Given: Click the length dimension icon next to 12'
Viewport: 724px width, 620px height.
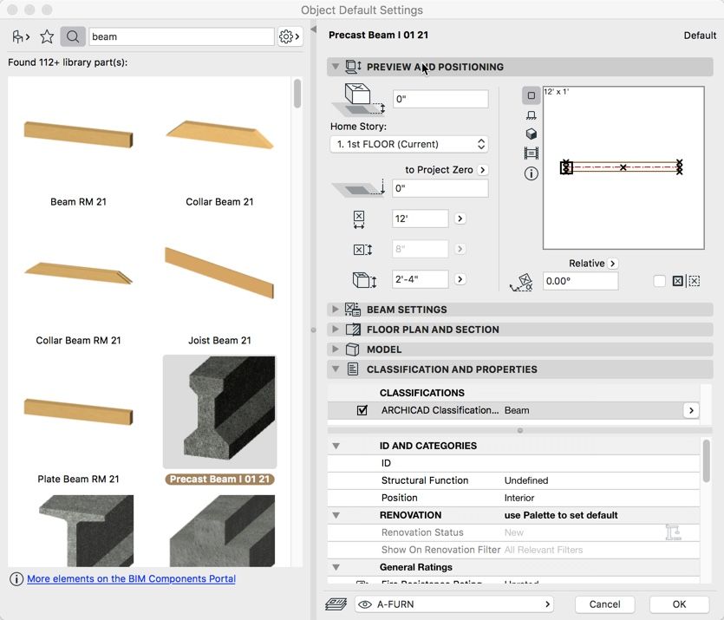Looking at the screenshot, I should click(359, 219).
